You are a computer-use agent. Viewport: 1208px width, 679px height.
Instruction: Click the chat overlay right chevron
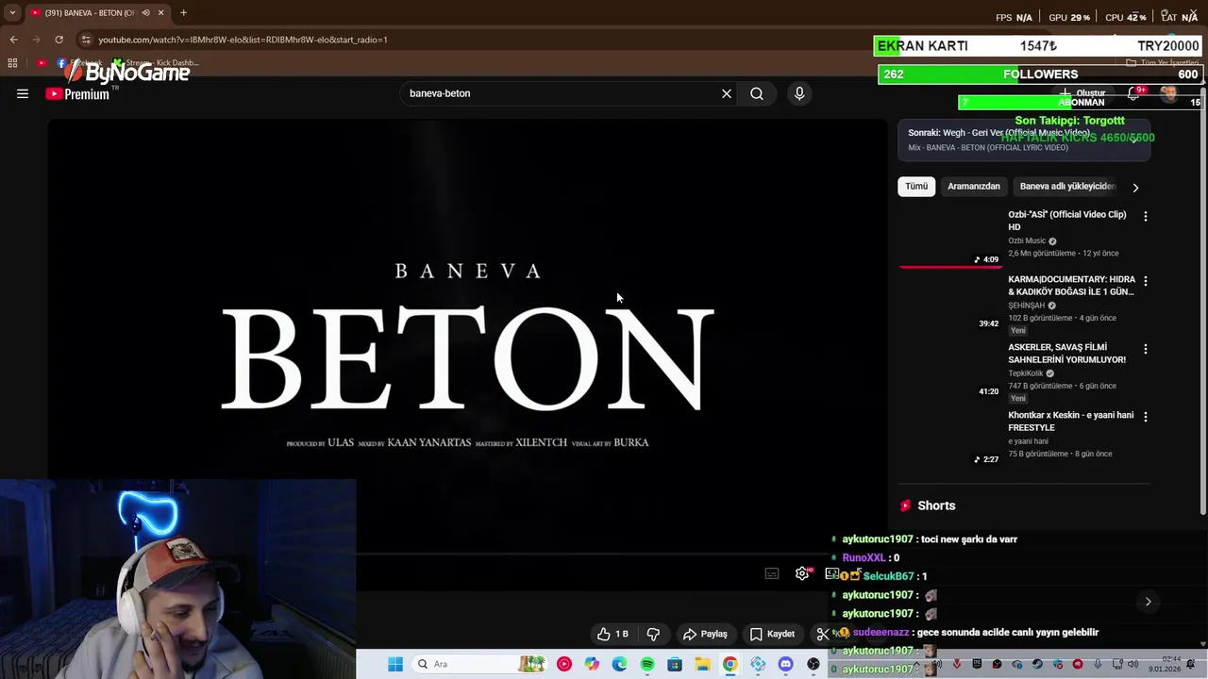1148,602
